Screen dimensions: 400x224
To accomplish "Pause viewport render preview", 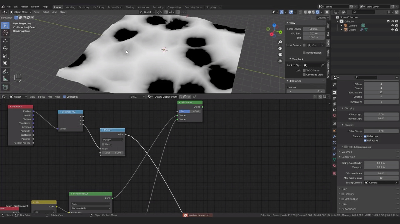I will tap(327, 12).
